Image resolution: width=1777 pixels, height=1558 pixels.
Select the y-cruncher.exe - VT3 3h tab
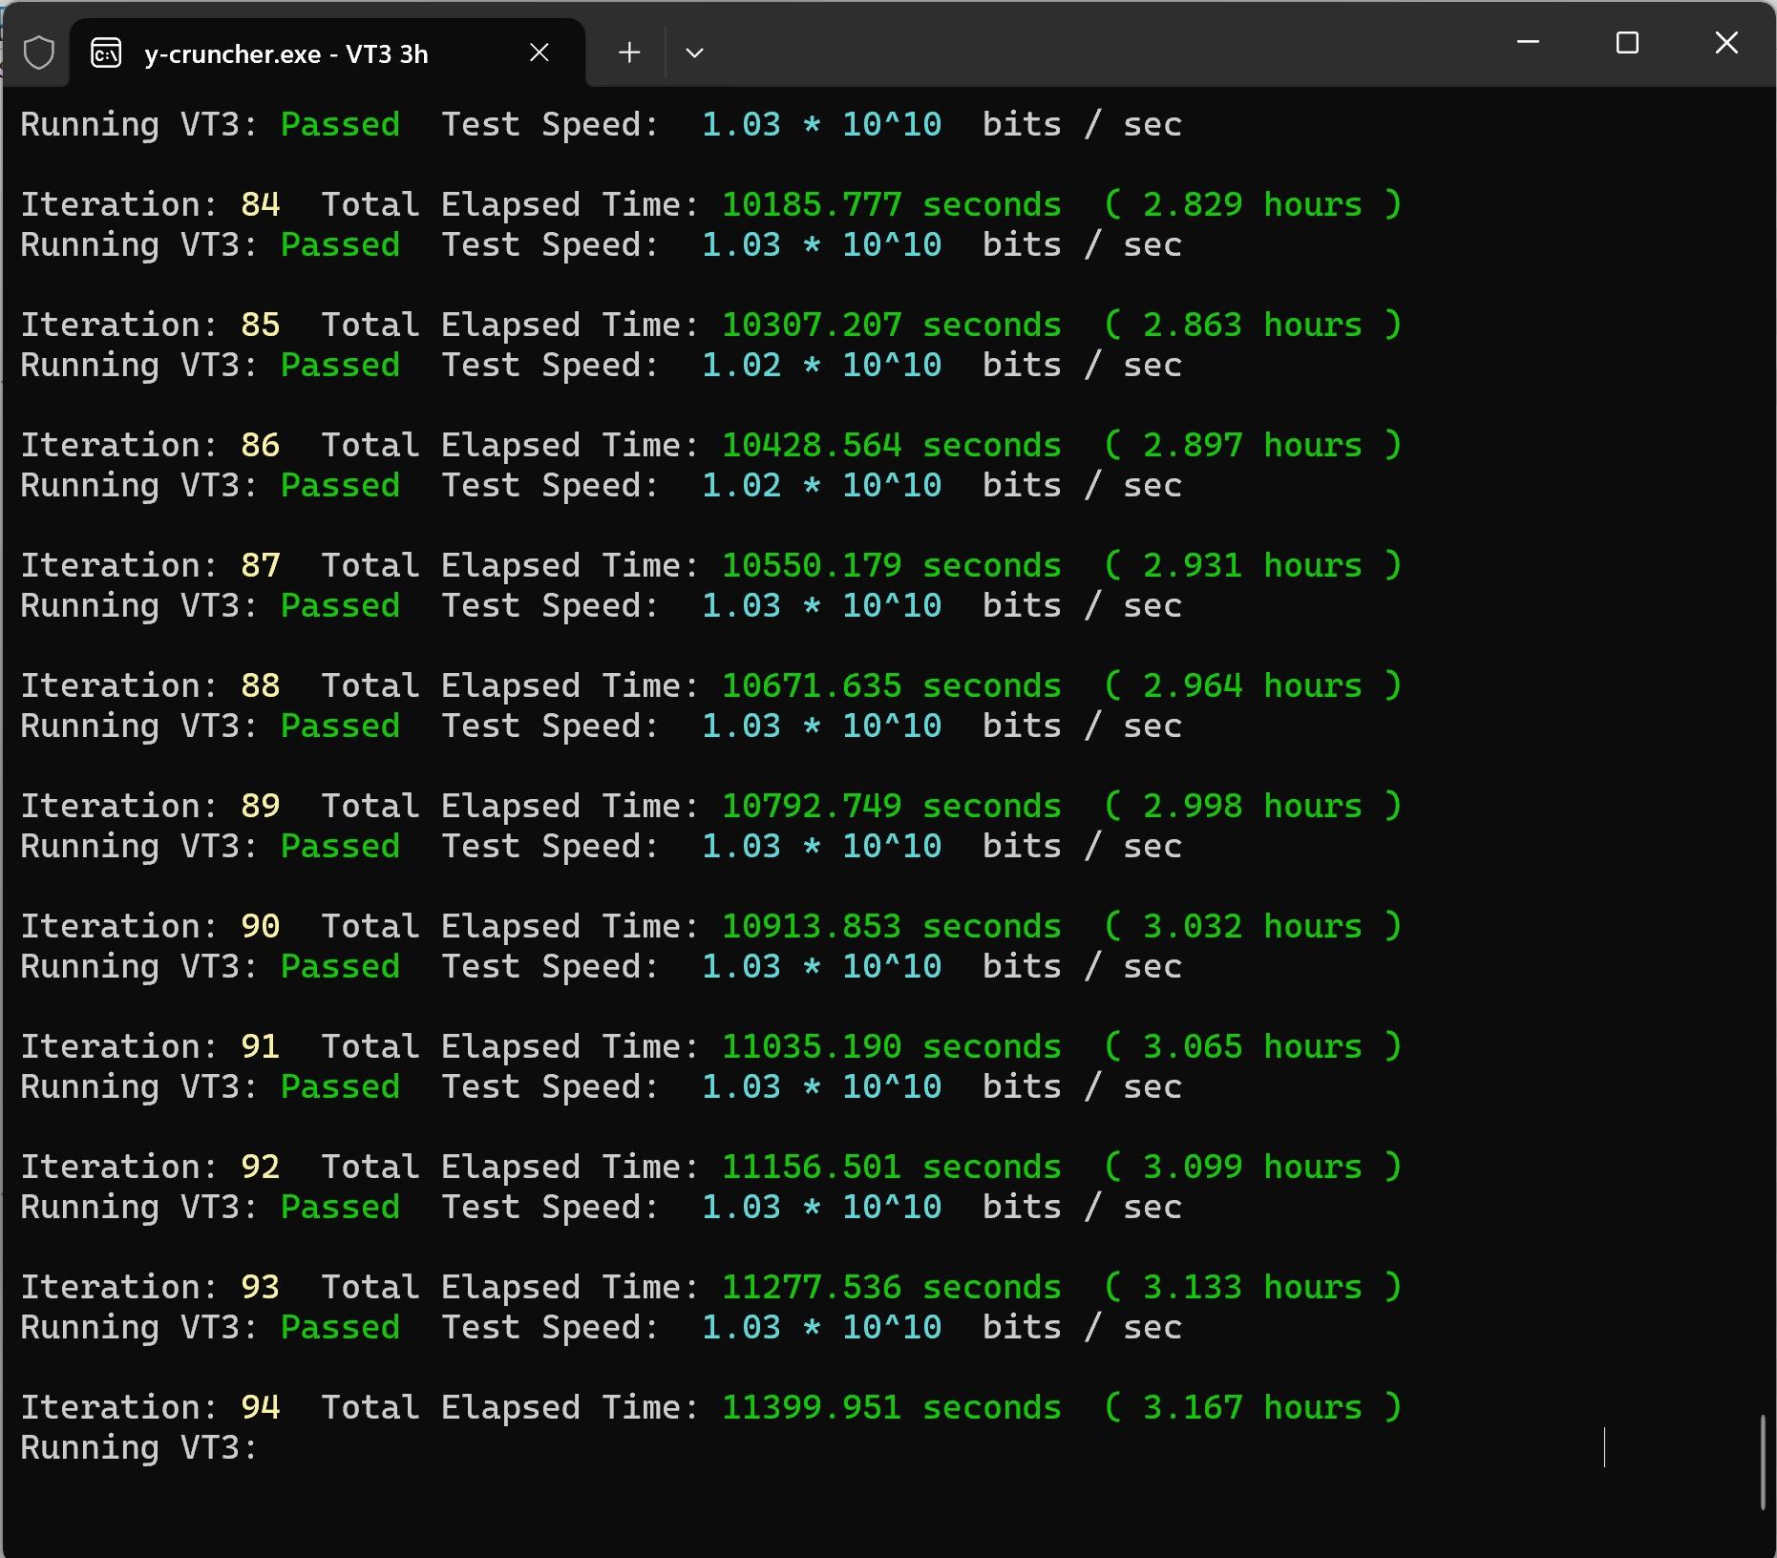[286, 54]
